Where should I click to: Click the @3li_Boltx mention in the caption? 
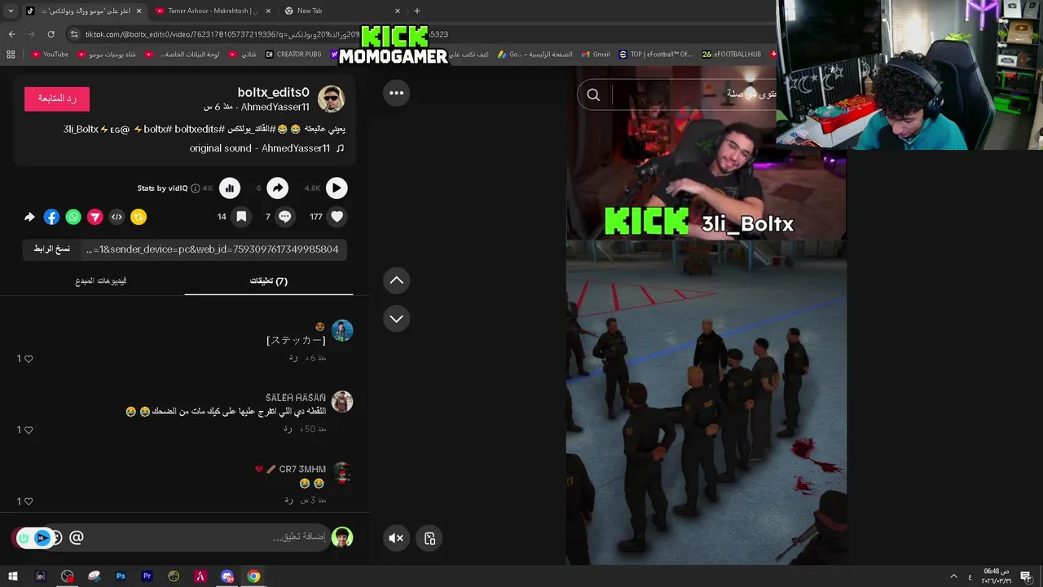96,129
